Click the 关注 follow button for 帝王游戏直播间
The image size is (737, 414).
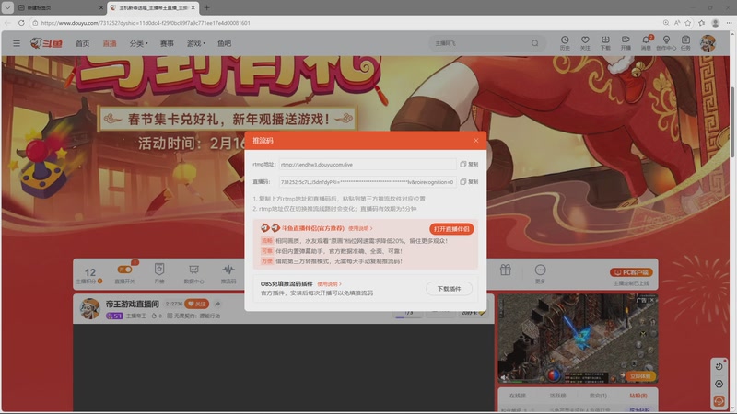(196, 304)
